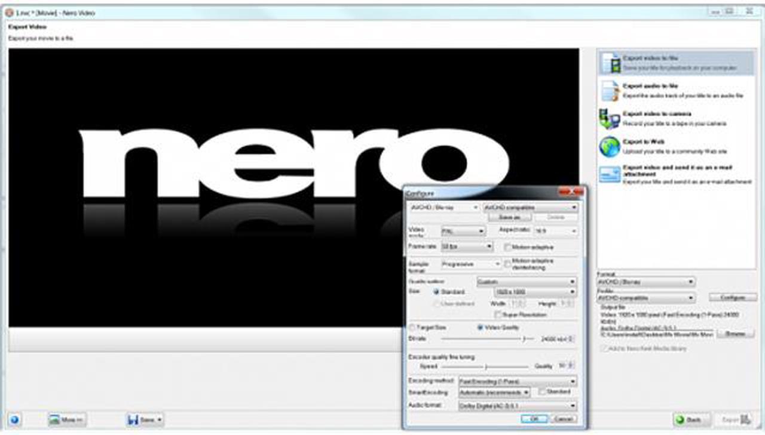The height and width of the screenshot is (435, 765).
Task: Click the Export video to camera icon
Action: (610, 118)
